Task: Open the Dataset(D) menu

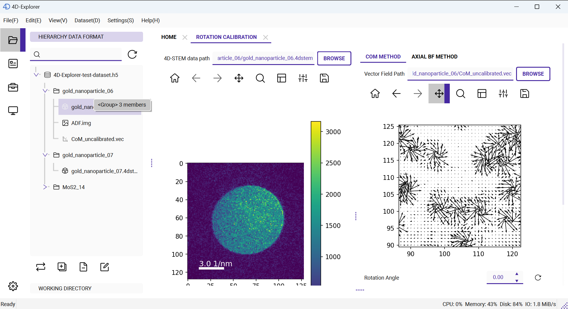Action: click(87, 20)
